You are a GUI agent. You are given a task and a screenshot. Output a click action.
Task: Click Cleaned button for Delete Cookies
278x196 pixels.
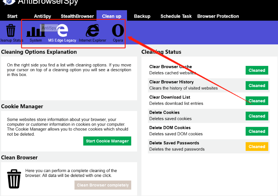pyautogui.click(x=257, y=116)
